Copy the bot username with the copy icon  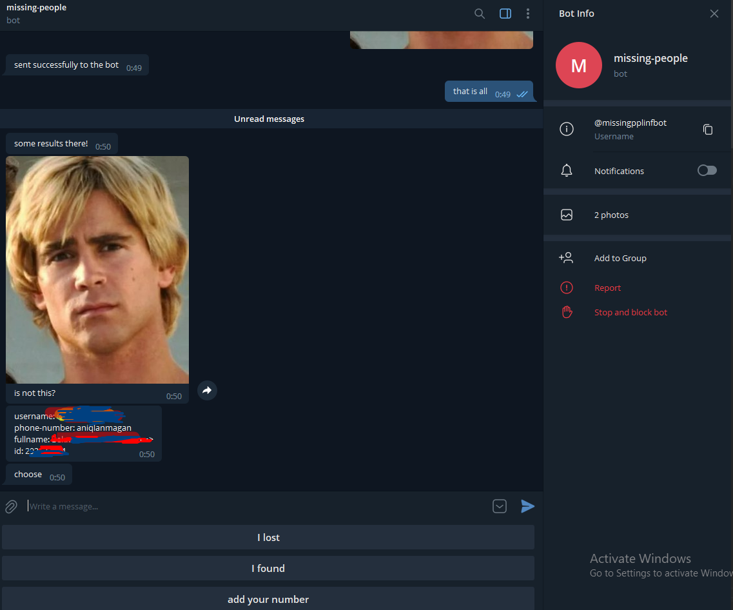tap(708, 129)
